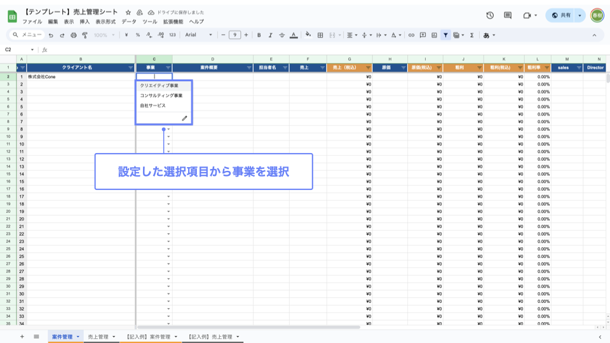Screen dimensions: 610x343
Task: Choose コンサルティング事業 from the dropdown list
Action: click(163, 96)
